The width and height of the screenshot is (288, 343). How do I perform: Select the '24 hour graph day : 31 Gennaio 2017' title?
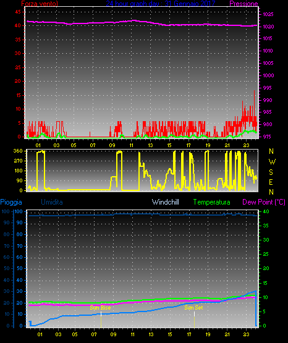click(161, 3)
